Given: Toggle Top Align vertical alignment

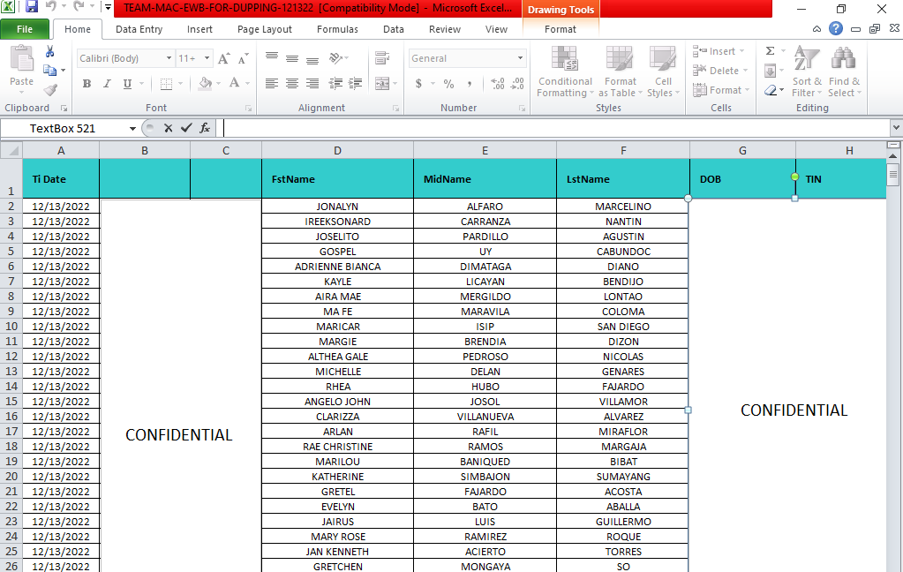Looking at the screenshot, I should click(x=272, y=58).
